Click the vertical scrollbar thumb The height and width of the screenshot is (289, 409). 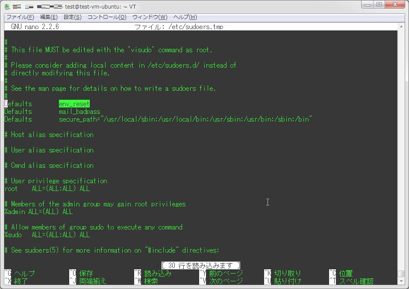coord(401,274)
